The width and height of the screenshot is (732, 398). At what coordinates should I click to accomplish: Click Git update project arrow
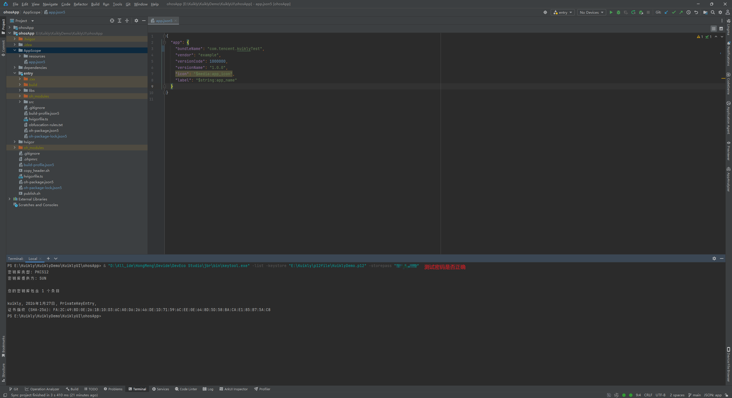point(666,12)
